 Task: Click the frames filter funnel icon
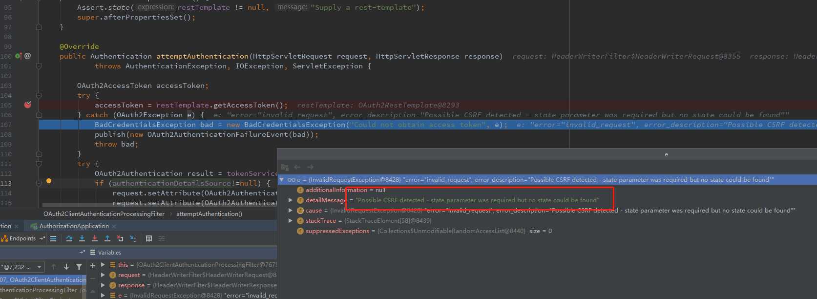(79, 267)
